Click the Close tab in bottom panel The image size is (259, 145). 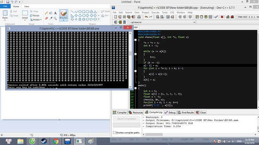coord(201,112)
